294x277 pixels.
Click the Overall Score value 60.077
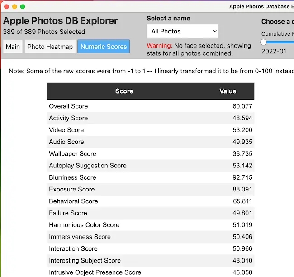242,106
